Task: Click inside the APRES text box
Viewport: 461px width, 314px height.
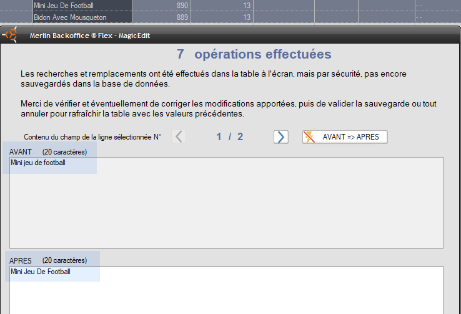Action: point(226,293)
